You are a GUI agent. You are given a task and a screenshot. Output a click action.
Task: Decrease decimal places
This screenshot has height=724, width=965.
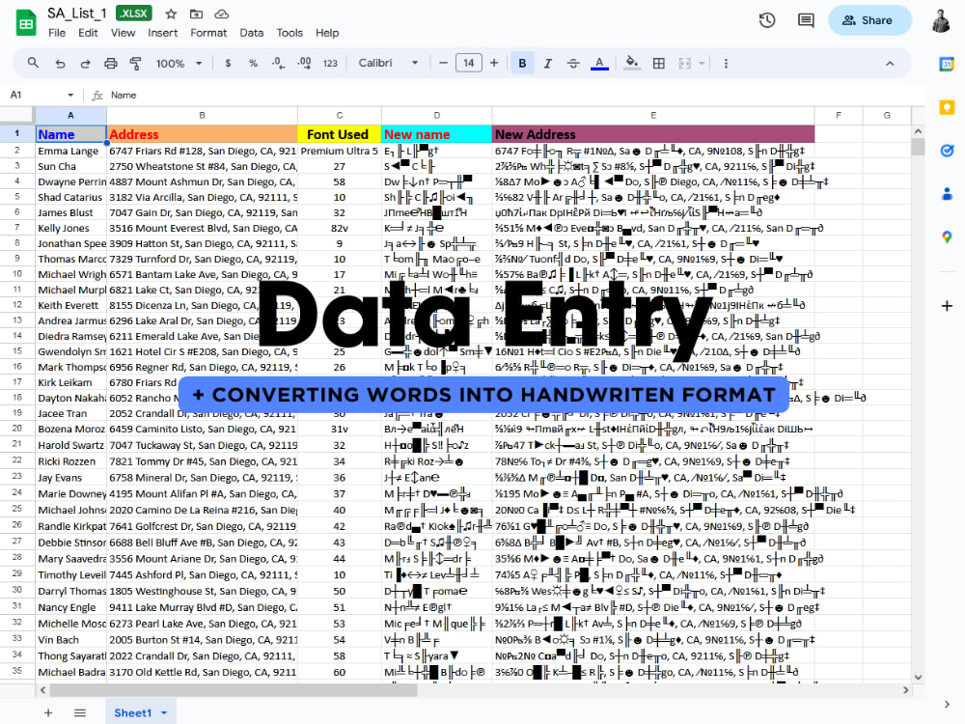(x=278, y=64)
